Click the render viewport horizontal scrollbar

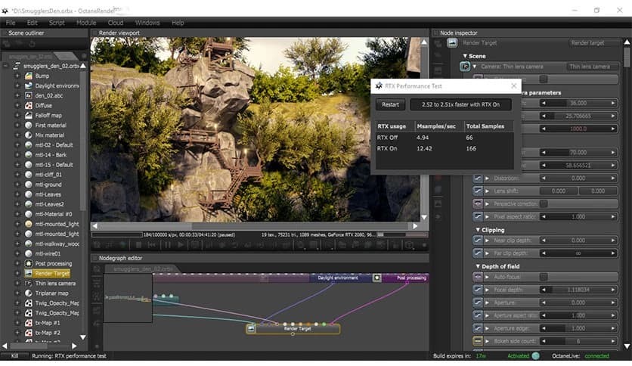click(x=255, y=226)
